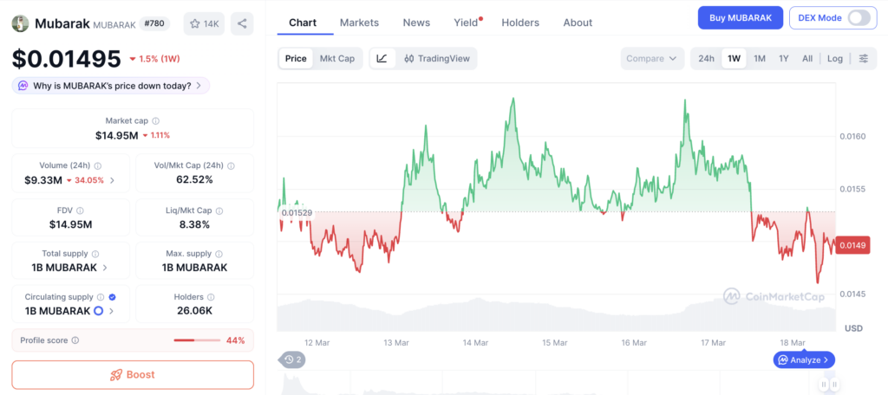Select Price chart view
This screenshot has height=395, width=888.
pos(296,58)
